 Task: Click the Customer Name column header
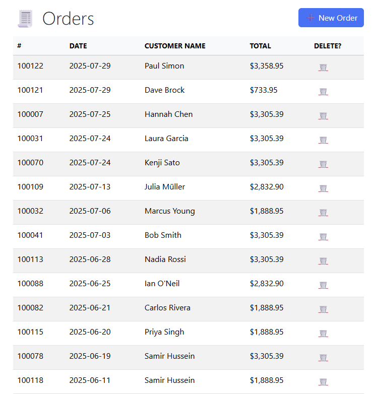click(x=175, y=46)
